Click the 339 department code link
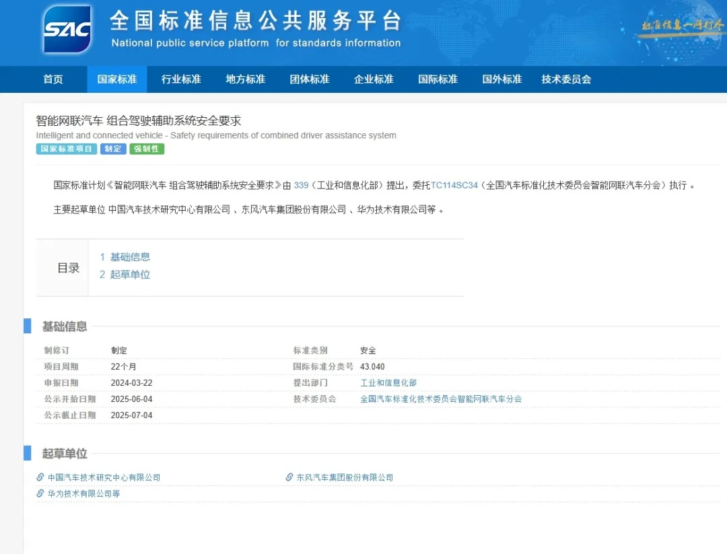This screenshot has width=727, height=554. click(301, 185)
